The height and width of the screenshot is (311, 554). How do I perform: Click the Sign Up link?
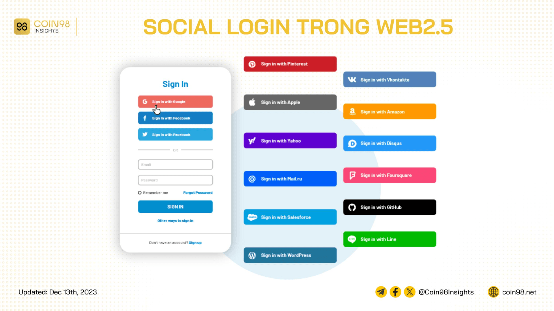pyautogui.click(x=196, y=242)
